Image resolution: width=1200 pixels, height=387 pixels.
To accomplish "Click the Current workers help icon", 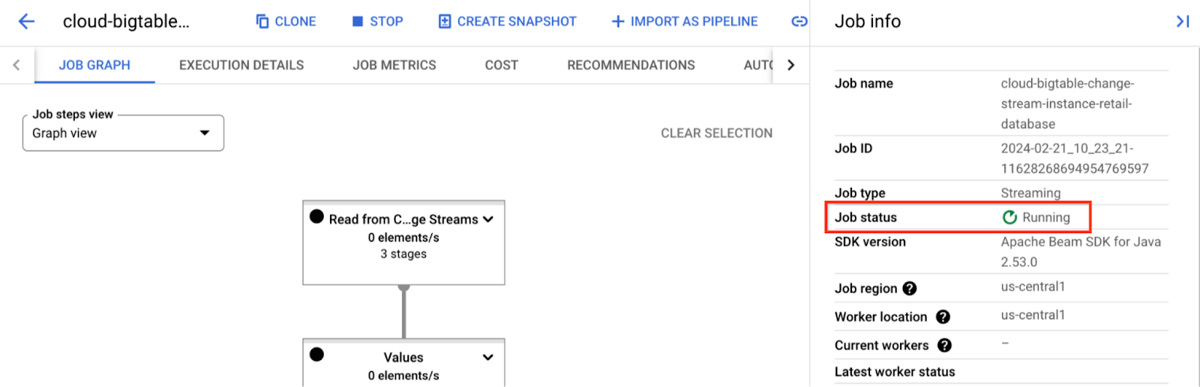I will [945, 346].
